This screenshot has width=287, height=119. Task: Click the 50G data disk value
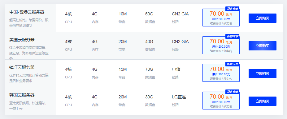149,14
